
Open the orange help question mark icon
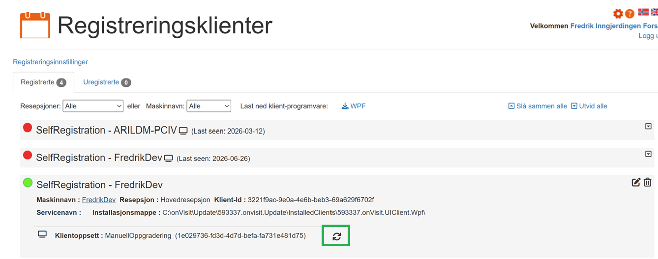[x=629, y=14]
